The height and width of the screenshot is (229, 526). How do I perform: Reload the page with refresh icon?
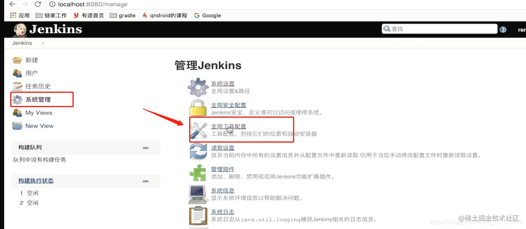[x=38, y=5]
